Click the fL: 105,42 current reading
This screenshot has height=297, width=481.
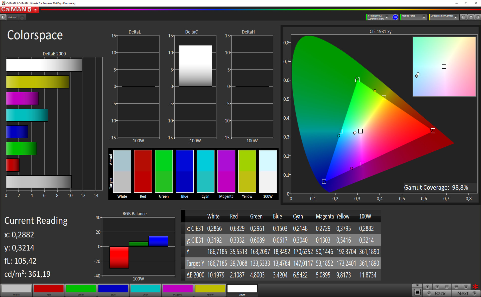pyautogui.click(x=20, y=261)
